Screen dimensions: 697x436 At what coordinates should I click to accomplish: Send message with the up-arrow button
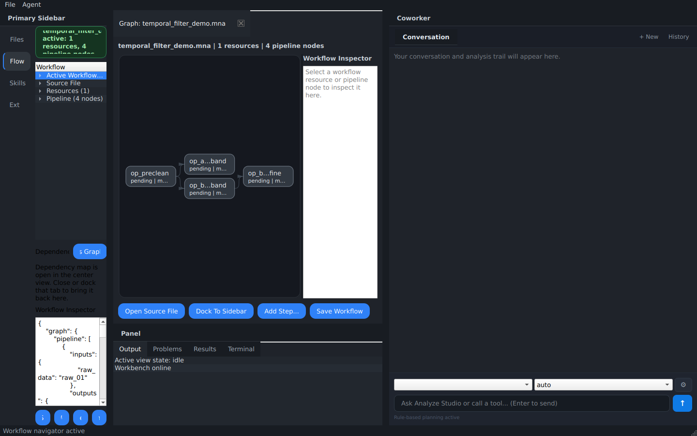tap(682, 403)
